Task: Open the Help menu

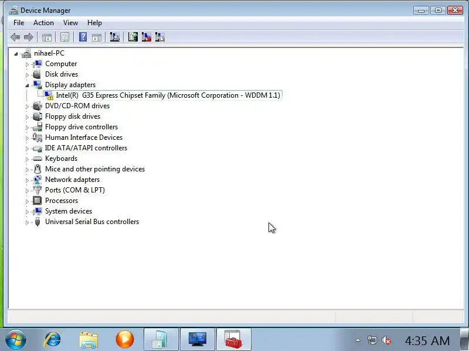Action: [94, 23]
